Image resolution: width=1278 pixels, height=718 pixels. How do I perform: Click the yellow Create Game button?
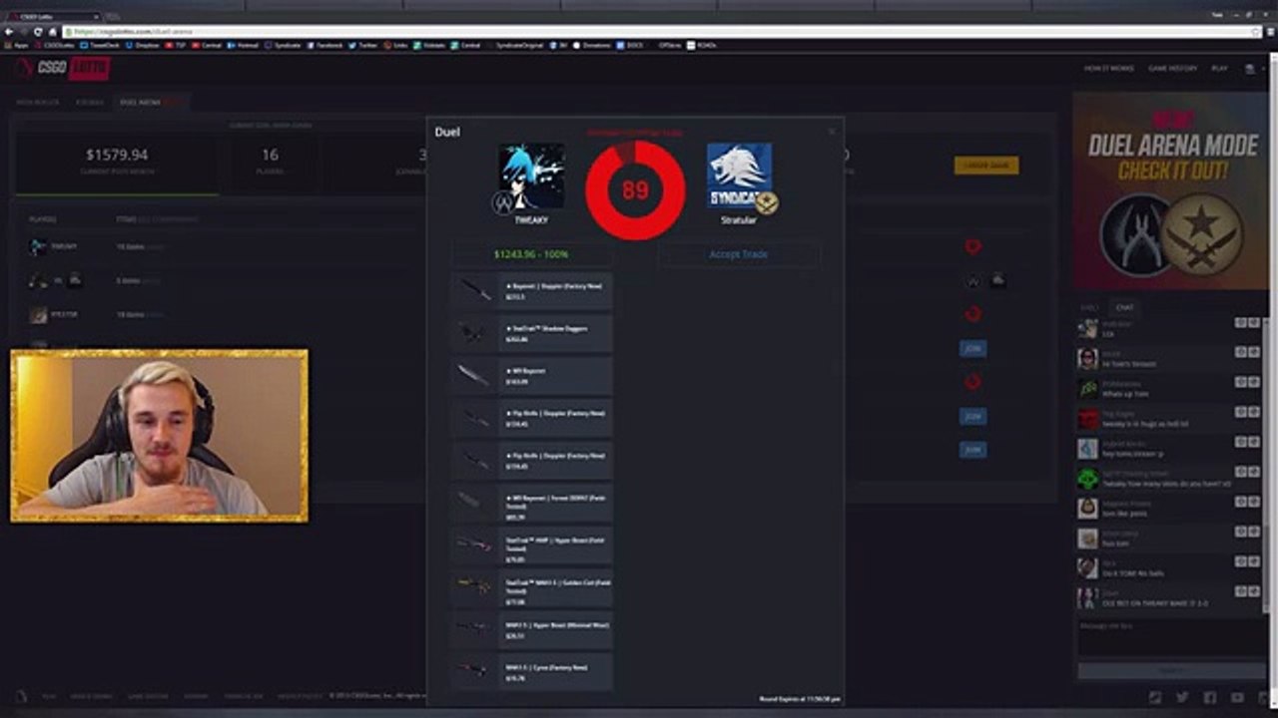(x=986, y=166)
